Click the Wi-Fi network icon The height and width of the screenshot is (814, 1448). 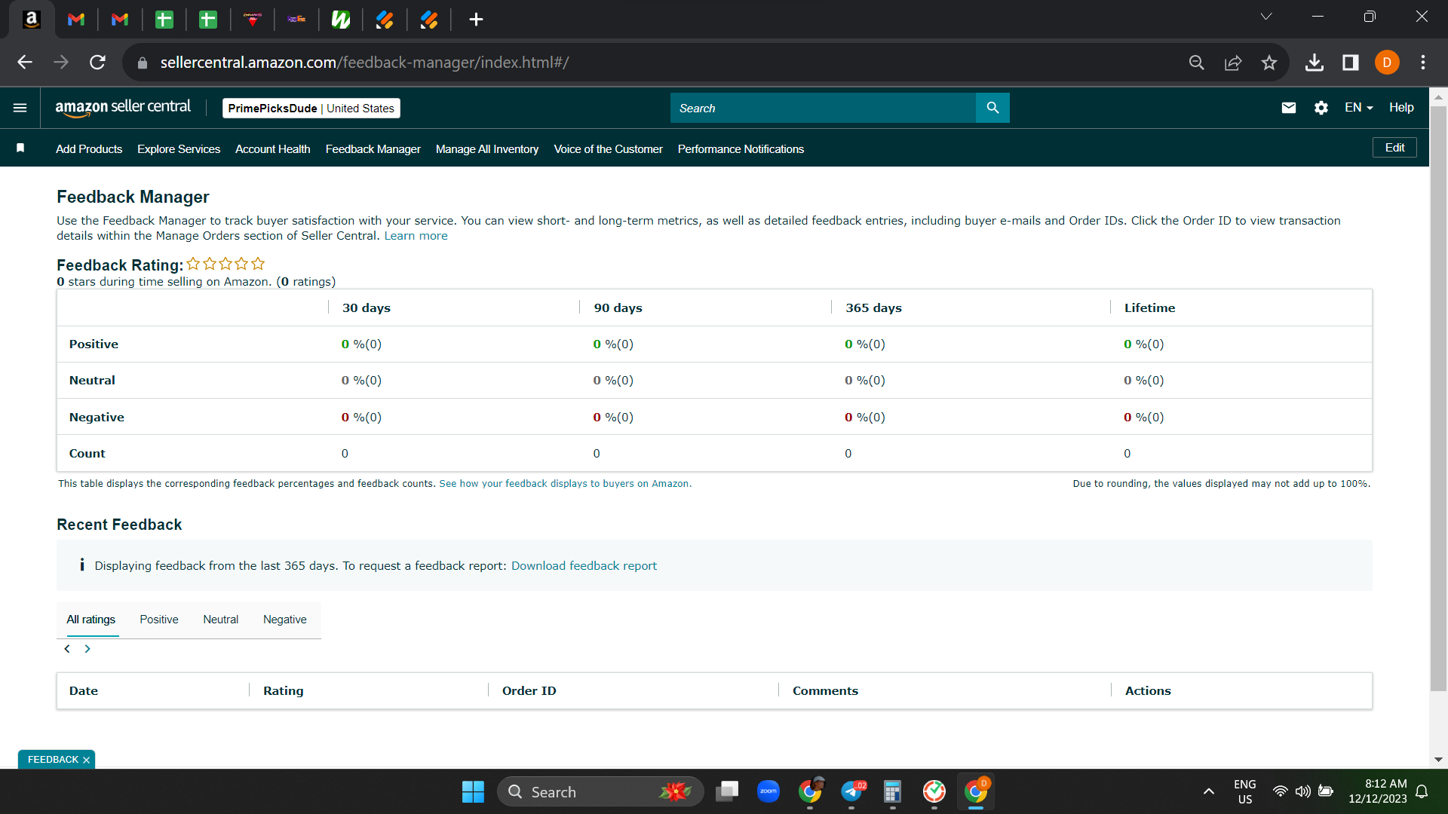(x=1280, y=791)
